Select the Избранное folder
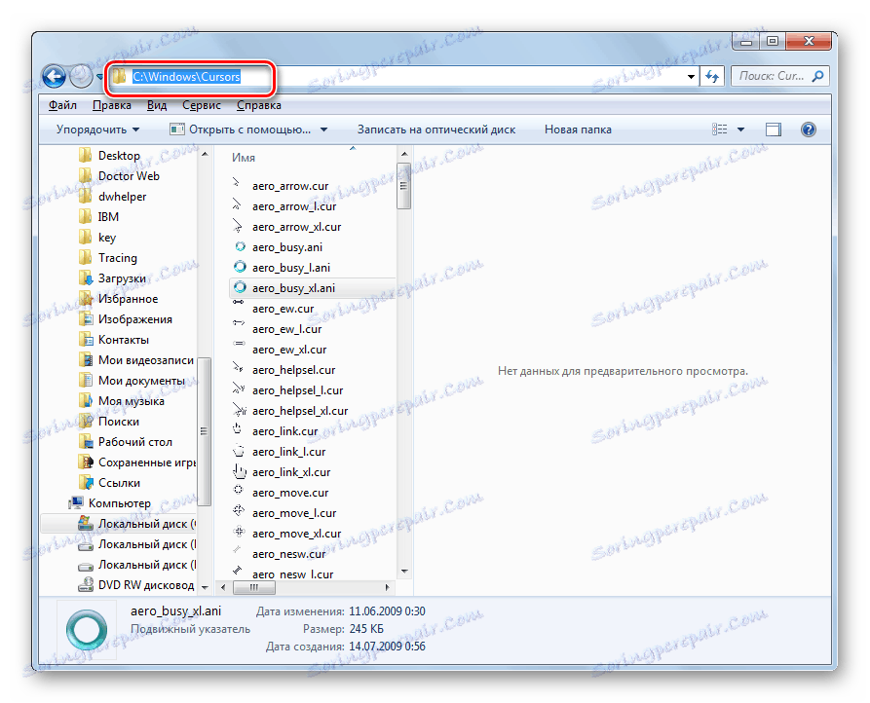This screenshot has height=703, width=870. [128, 299]
